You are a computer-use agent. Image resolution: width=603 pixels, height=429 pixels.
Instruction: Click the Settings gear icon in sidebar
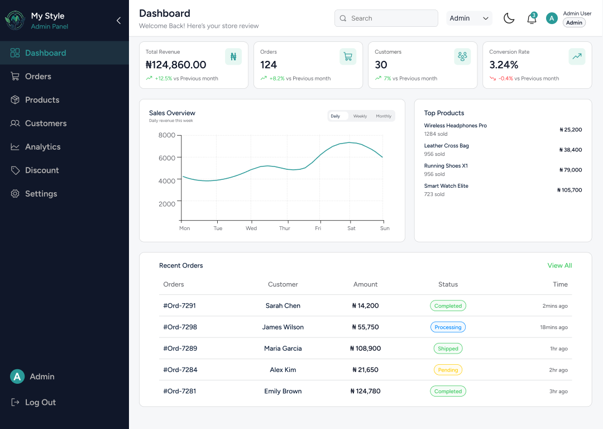(15, 193)
